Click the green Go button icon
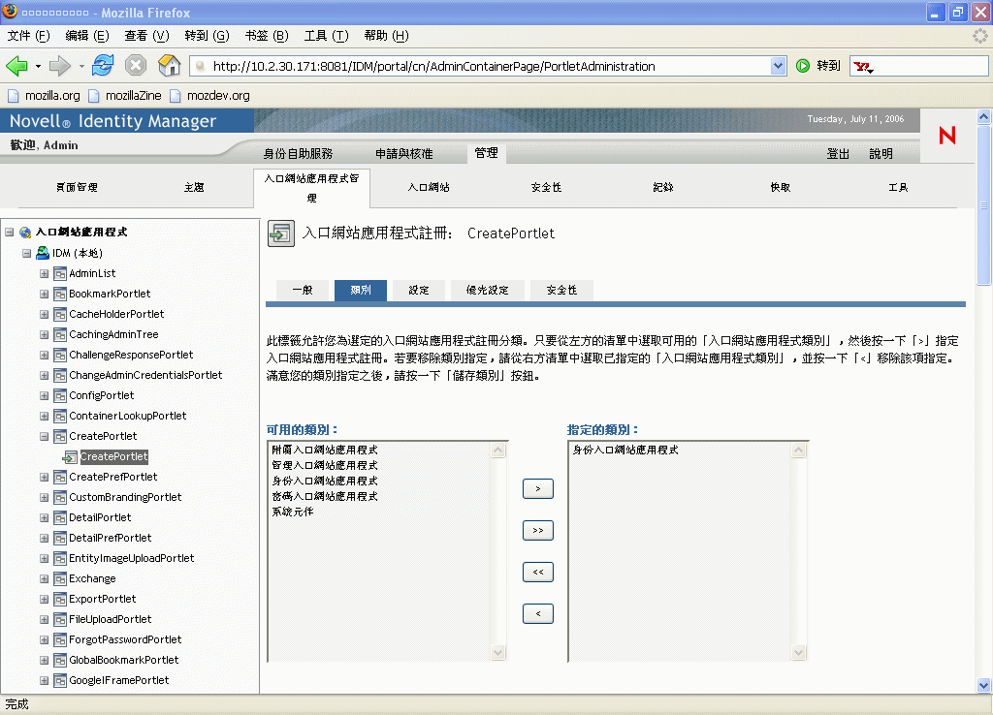This screenshot has width=993, height=715. click(802, 66)
